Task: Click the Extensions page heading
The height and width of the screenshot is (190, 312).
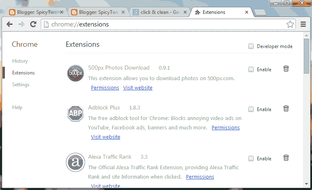Action: (82, 44)
